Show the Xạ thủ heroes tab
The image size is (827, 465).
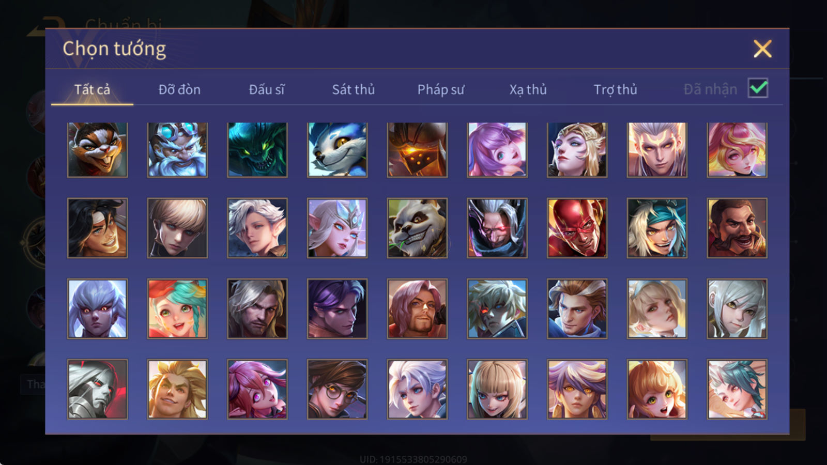tap(528, 89)
